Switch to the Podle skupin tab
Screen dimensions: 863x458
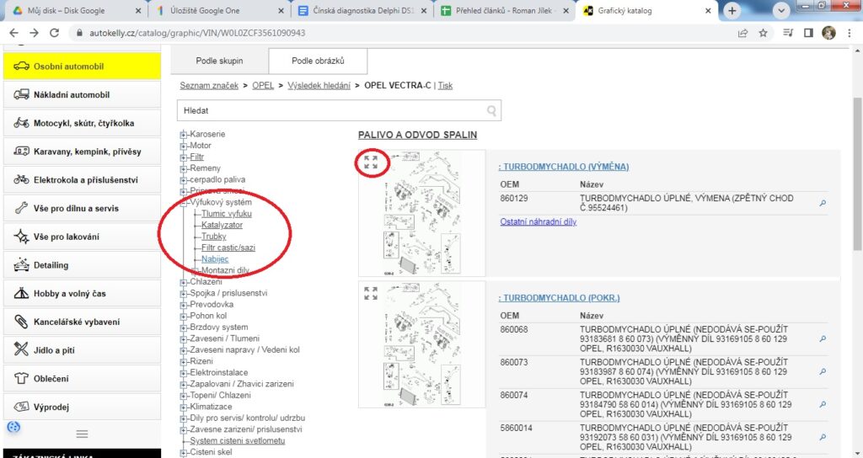(219, 61)
